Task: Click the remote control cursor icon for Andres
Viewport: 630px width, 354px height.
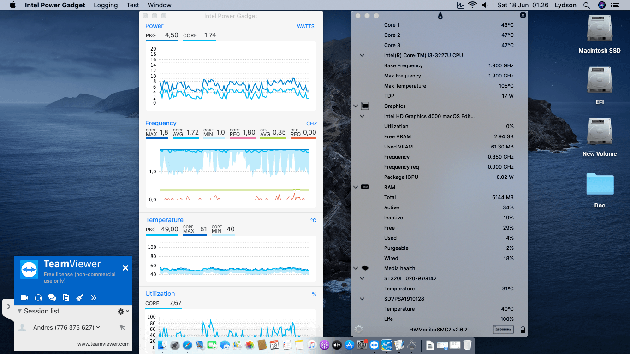Action: coord(122,327)
